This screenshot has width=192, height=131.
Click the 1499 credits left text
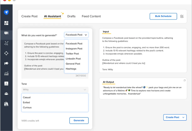[30, 121]
